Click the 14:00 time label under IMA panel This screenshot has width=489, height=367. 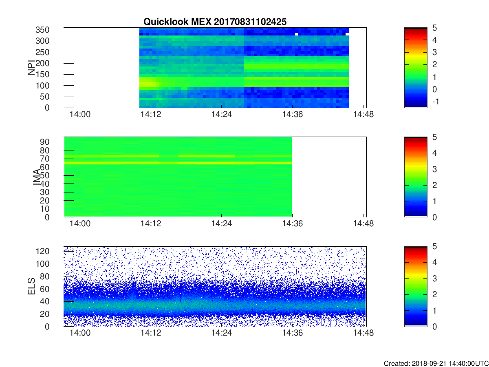click(80, 224)
